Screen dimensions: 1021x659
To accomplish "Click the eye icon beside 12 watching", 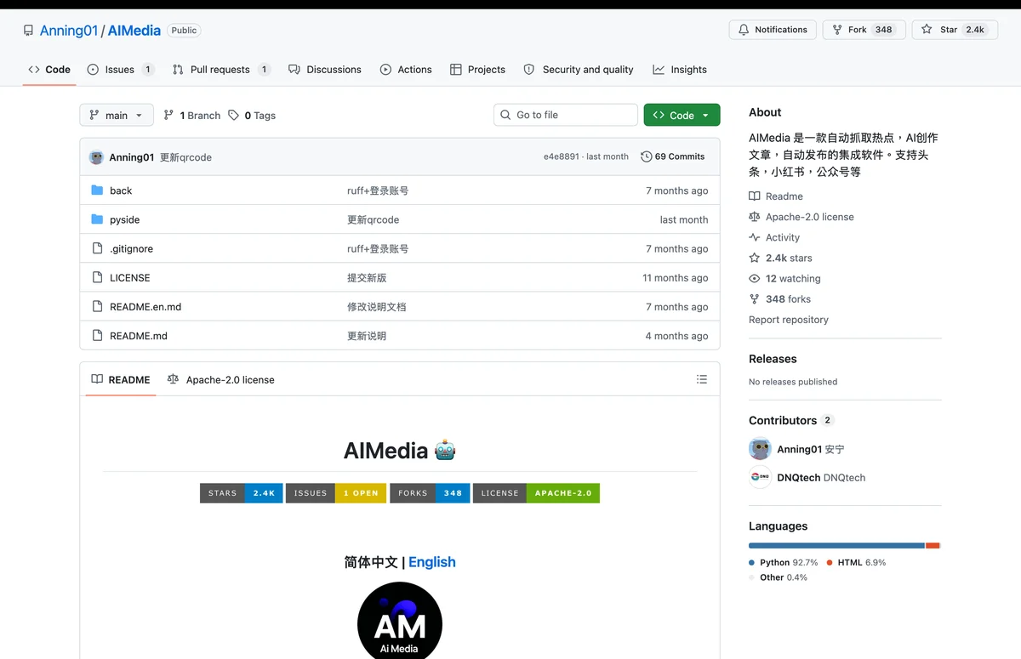I will 754,279.
